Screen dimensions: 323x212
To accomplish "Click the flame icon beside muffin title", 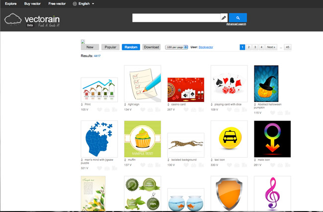I will 125,160.
